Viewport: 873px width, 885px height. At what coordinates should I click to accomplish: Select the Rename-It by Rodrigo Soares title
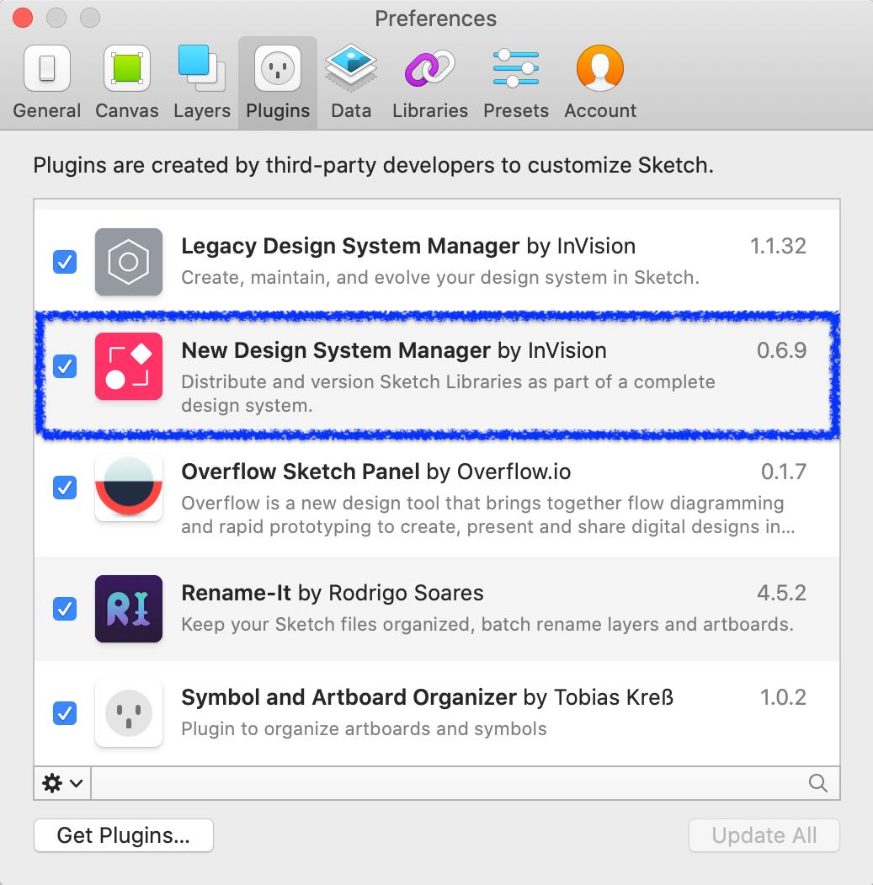pos(333,593)
